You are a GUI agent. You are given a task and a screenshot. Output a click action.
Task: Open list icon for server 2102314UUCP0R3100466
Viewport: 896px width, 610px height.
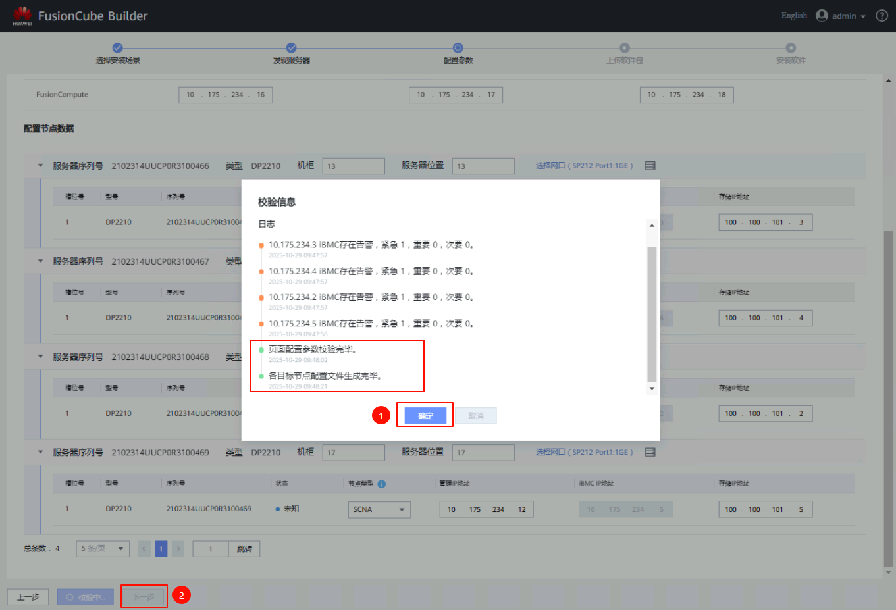click(650, 166)
